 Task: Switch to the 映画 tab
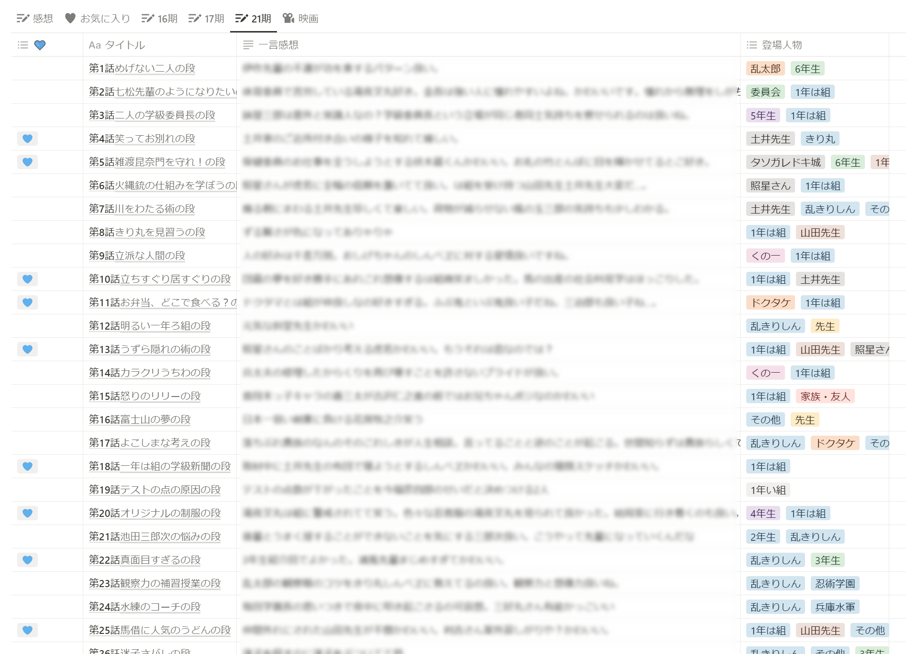[x=301, y=19]
